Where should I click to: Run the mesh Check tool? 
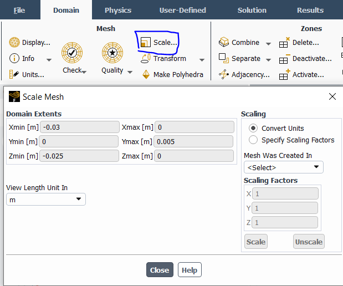click(x=72, y=58)
